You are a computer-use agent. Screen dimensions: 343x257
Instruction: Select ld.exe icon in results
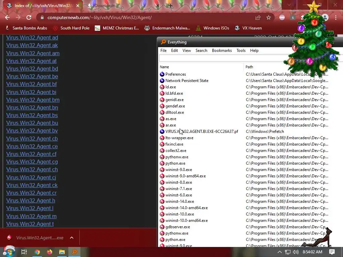pos(162,87)
